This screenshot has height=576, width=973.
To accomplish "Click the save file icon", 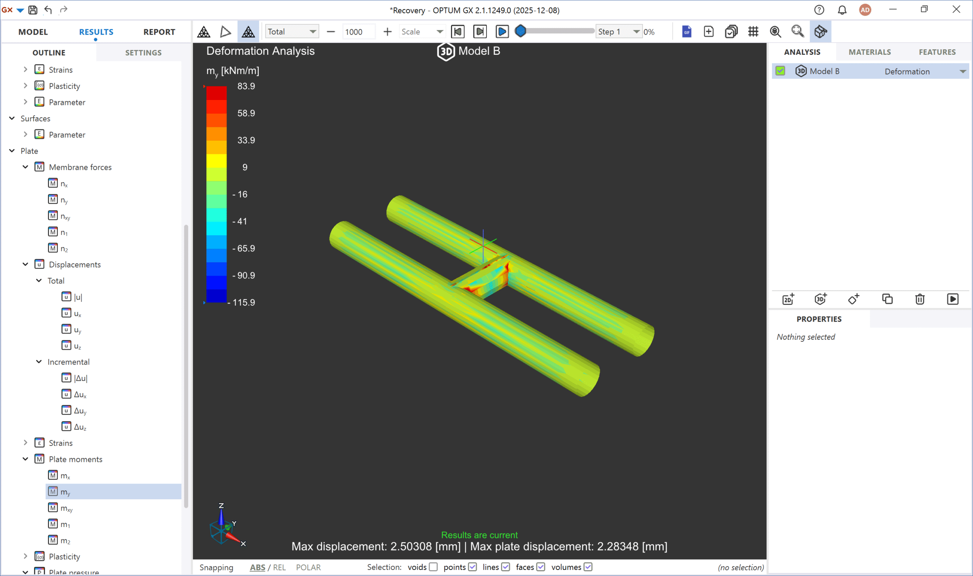I will click(x=33, y=10).
